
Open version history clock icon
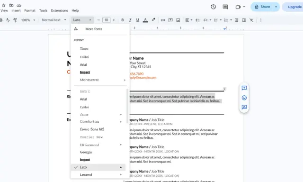214,7
